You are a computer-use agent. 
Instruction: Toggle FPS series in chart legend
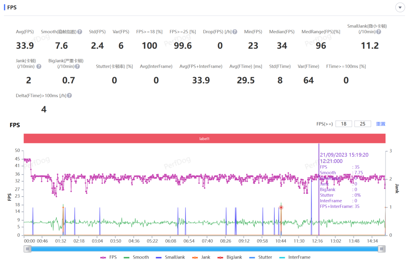[109, 257]
